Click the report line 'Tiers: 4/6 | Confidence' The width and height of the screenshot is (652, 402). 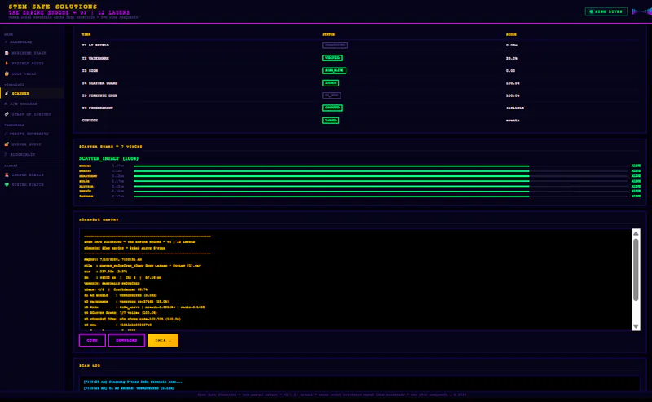[116, 289]
